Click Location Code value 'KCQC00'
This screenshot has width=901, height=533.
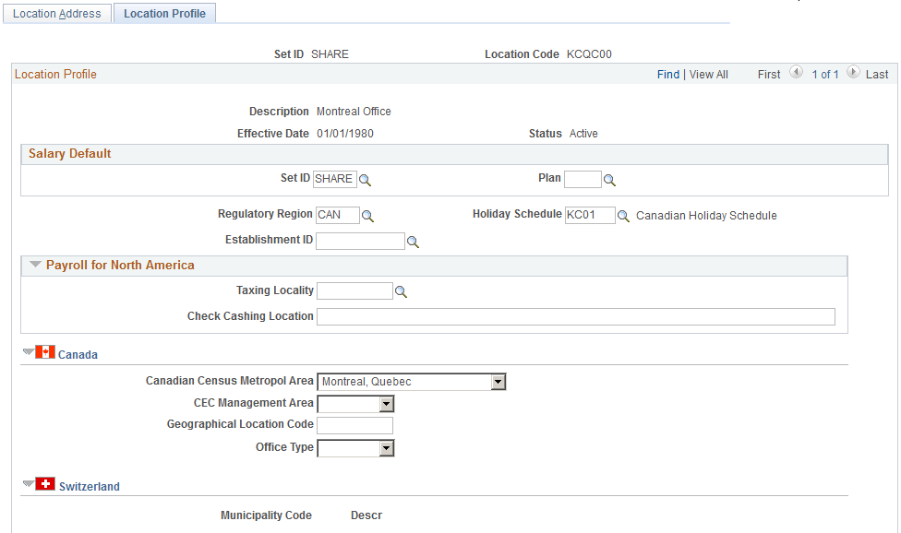pyautogui.click(x=589, y=54)
